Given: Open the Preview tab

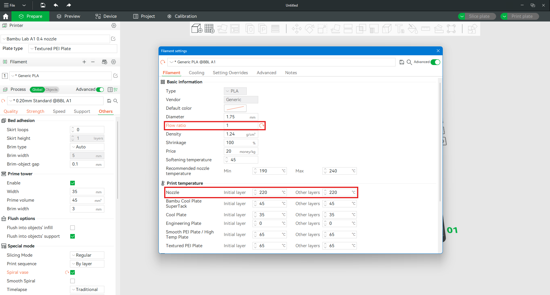Looking at the screenshot, I should pos(68,16).
